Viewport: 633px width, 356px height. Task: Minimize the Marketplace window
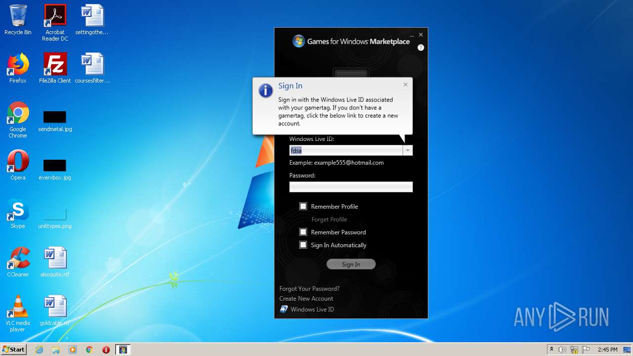(412, 35)
